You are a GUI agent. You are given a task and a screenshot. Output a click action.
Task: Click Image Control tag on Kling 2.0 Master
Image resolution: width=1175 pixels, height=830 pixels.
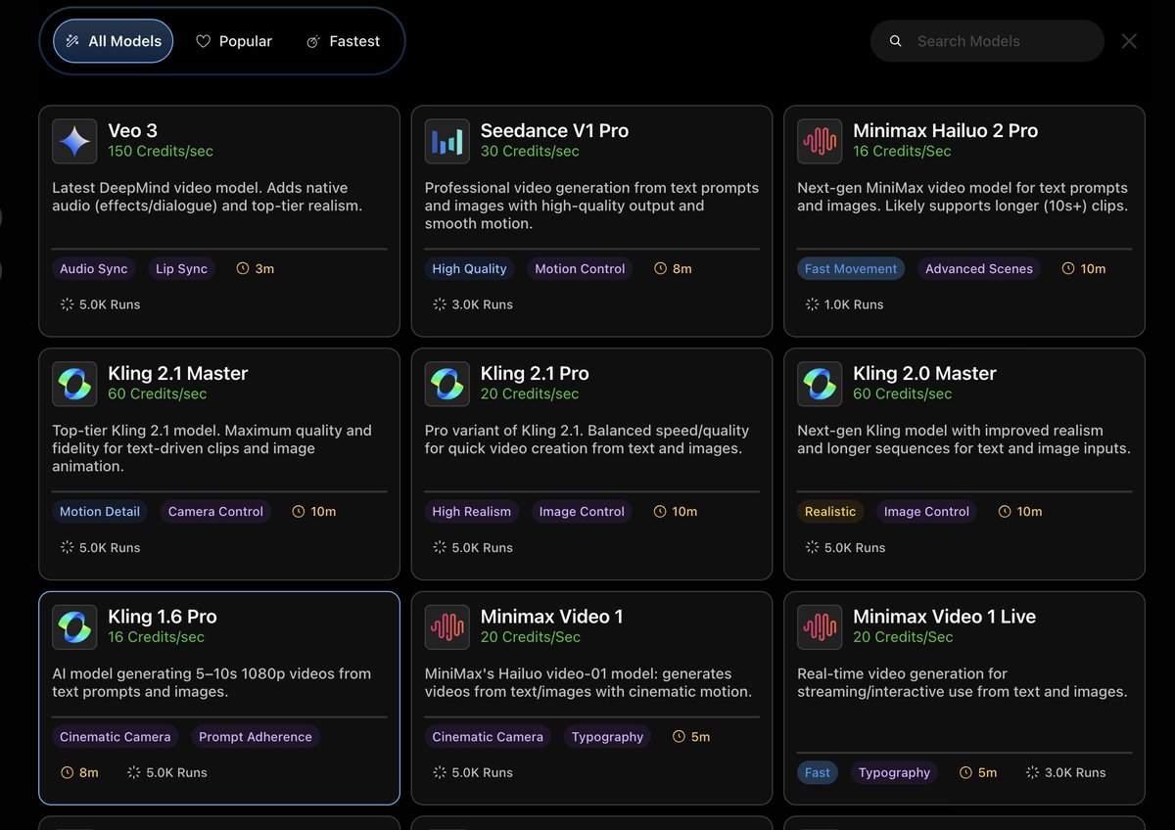point(926,511)
